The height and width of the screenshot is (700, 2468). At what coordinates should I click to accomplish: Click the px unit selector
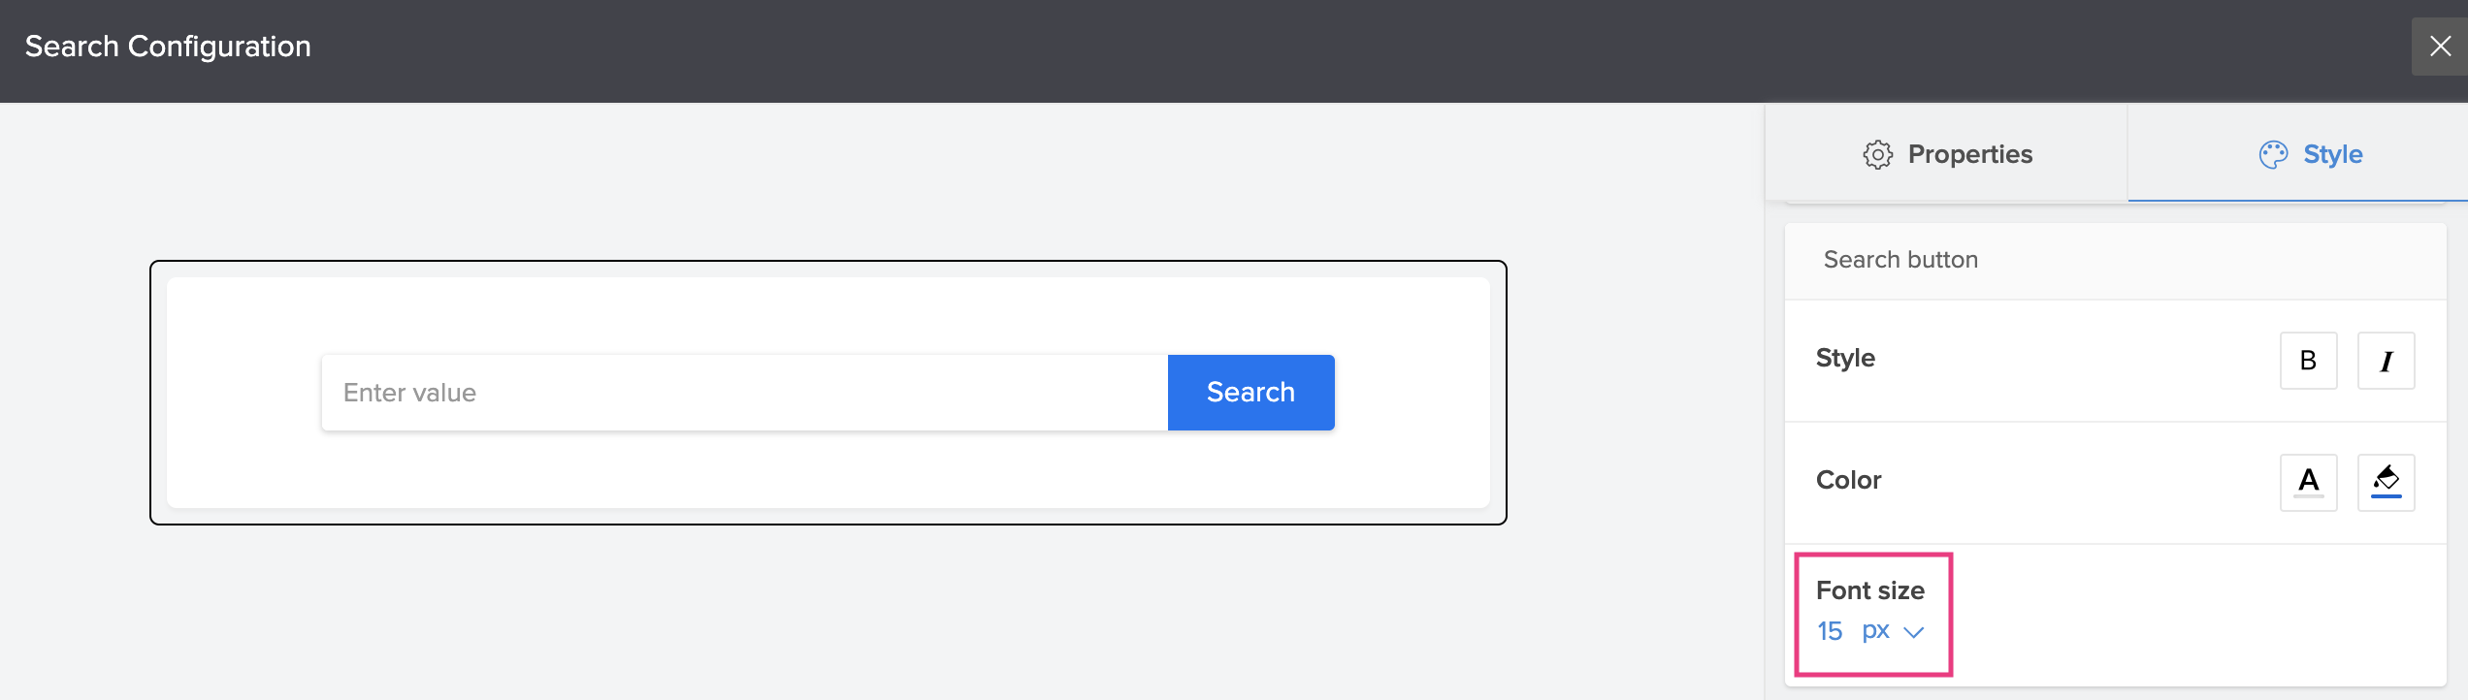click(x=1875, y=631)
